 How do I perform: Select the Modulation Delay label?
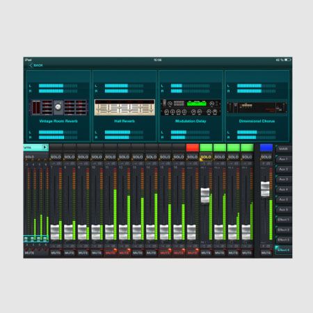(191, 121)
